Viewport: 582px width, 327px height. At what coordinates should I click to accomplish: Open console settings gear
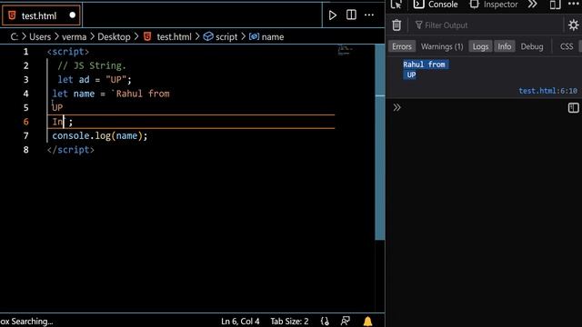(x=574, y=25)
